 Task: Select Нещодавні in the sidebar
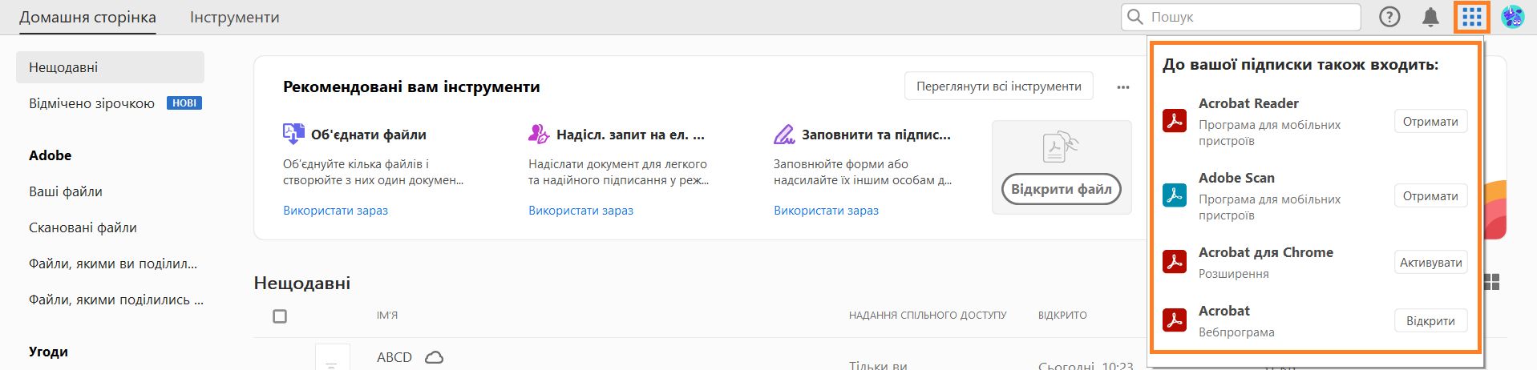[110, 67]
